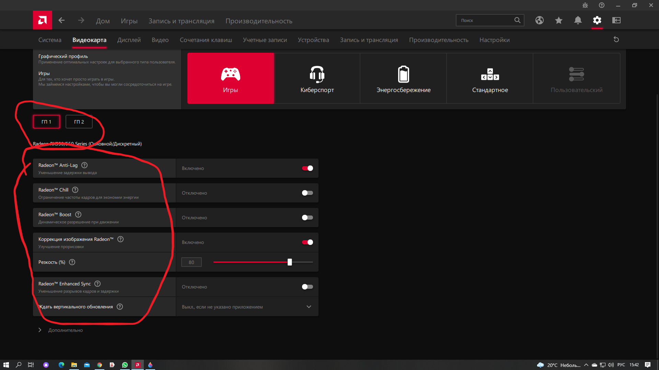Click the AMD logo home icon
This screenshot has height=370, width=659.
point(43,20)
